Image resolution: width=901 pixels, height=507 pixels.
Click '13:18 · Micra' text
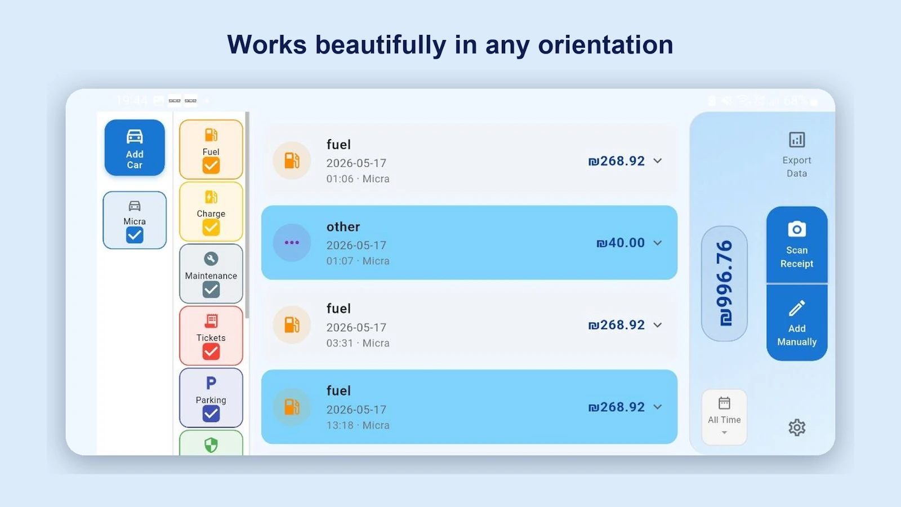[x=358, y=425]
